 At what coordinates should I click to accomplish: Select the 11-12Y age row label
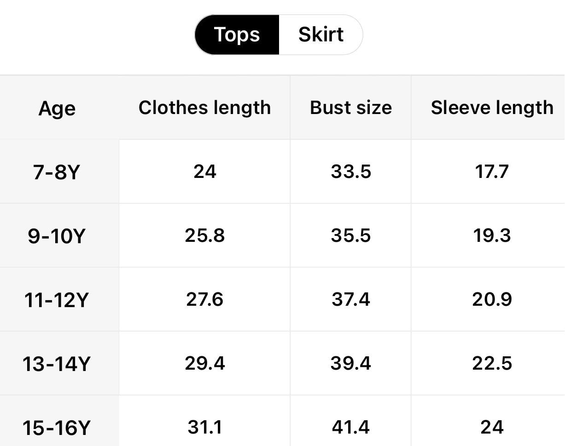tap(56, 300)
